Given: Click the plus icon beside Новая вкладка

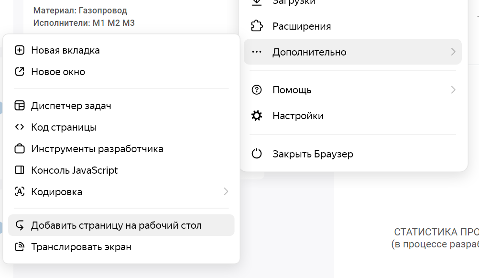Looking at the screenshot, I should [x=20, y=50].
